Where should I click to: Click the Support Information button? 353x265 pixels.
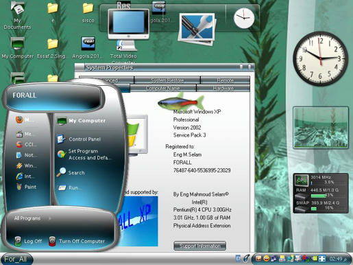[200, 246]
